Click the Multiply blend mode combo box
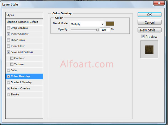168x125 pixels. pos(85,24)
